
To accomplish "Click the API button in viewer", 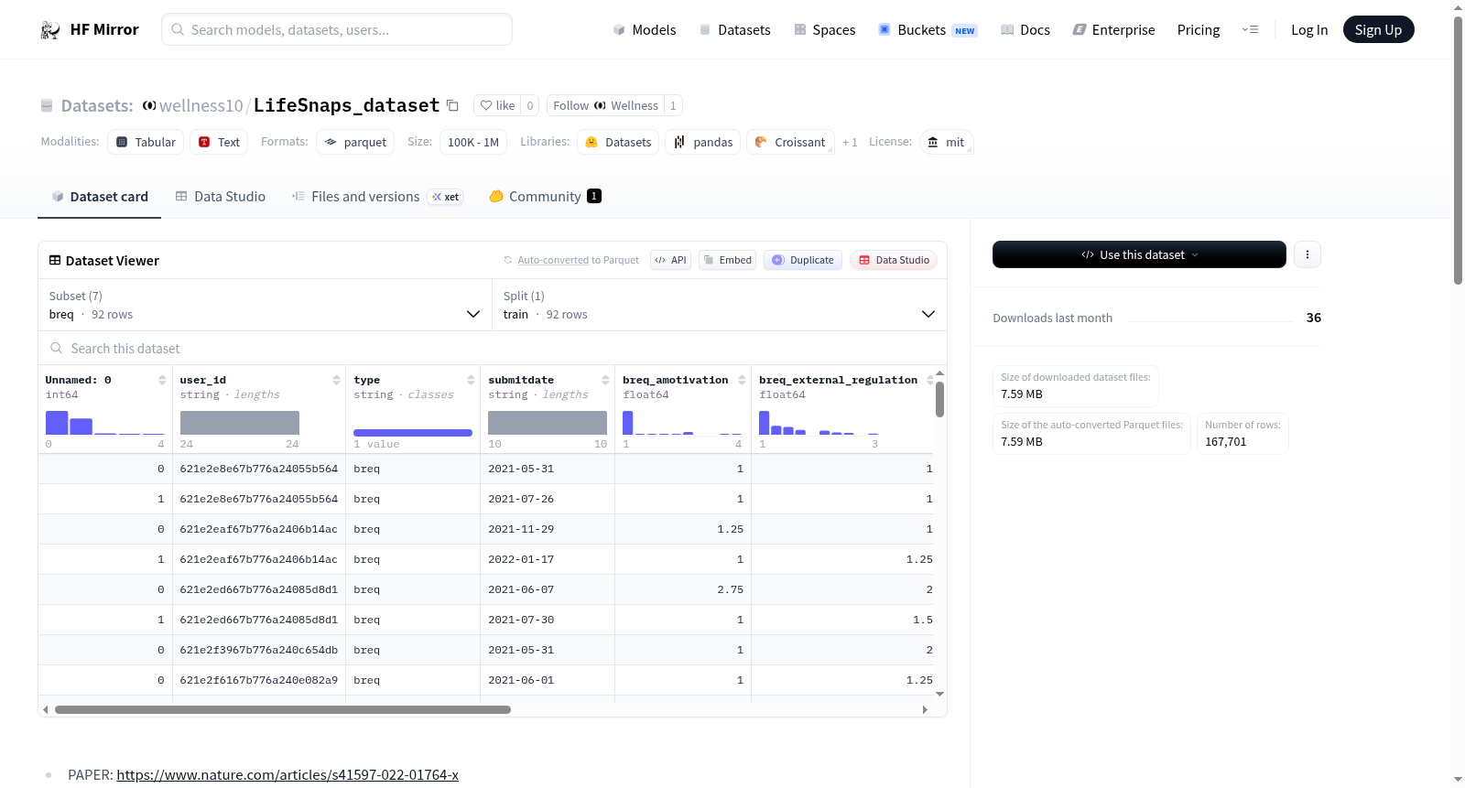I will coord(670,260).
